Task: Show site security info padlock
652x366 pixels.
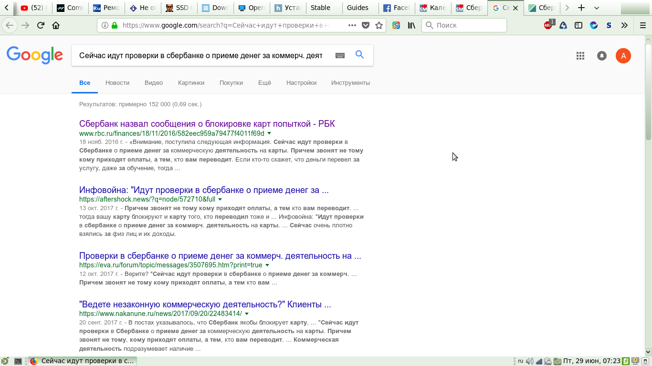Action: pos(115,25)
